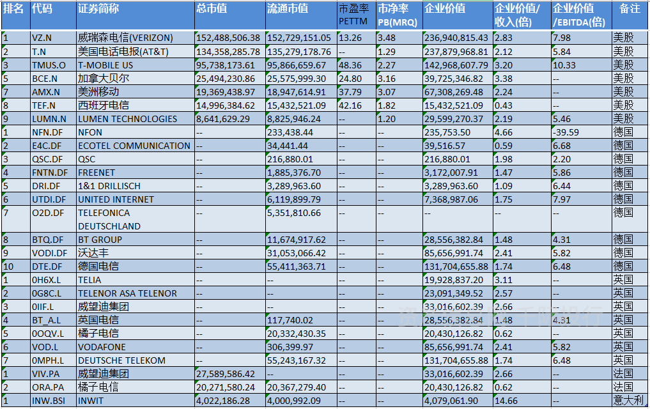Select the BT_A.L code cell
Image resolution: width=650 pixels, height=409 pixels.
point(54,320)
